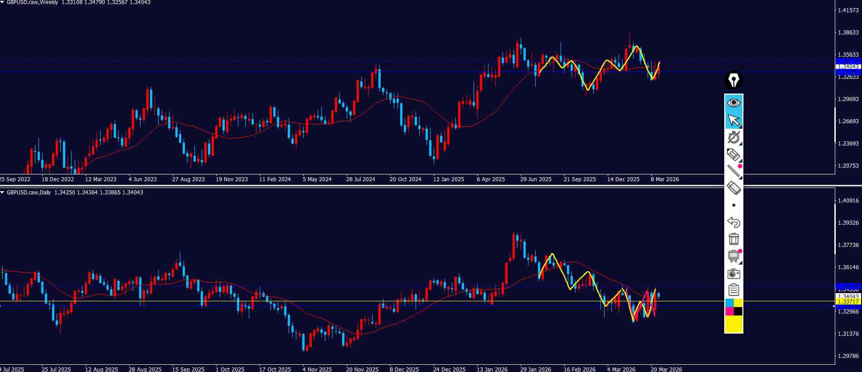Undo the last drawing stroke
862x372 pixels.
(733, 222)
